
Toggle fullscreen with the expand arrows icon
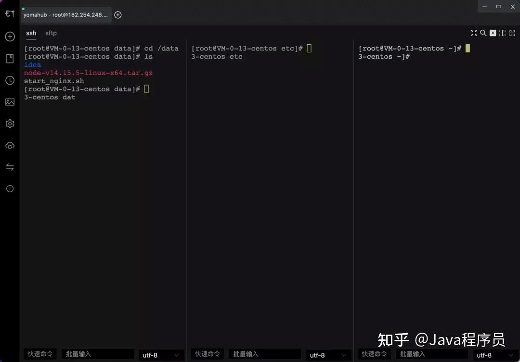point(474,33)
